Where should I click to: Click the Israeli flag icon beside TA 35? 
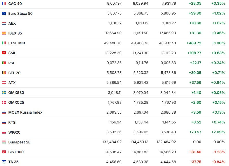tap(4, 162)
